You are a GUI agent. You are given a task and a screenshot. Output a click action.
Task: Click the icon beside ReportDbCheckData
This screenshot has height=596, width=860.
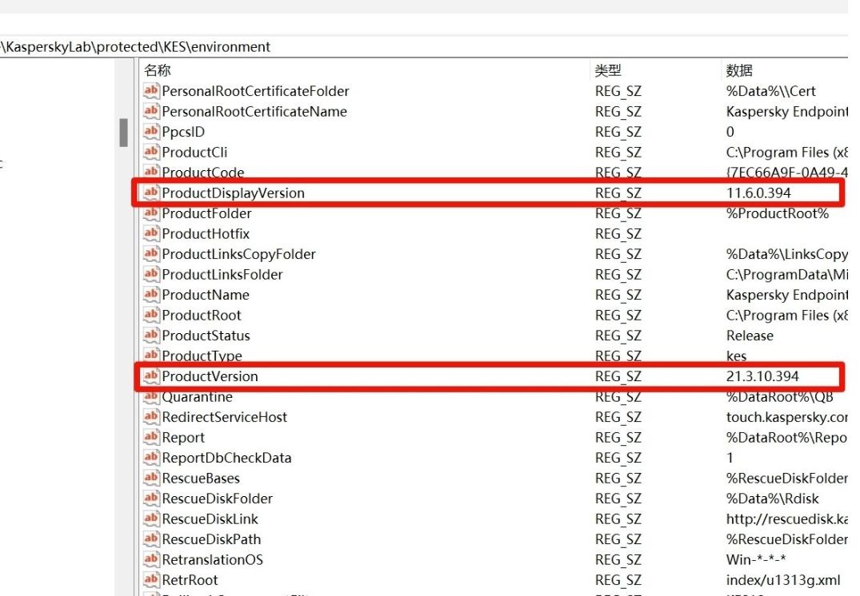150,458
